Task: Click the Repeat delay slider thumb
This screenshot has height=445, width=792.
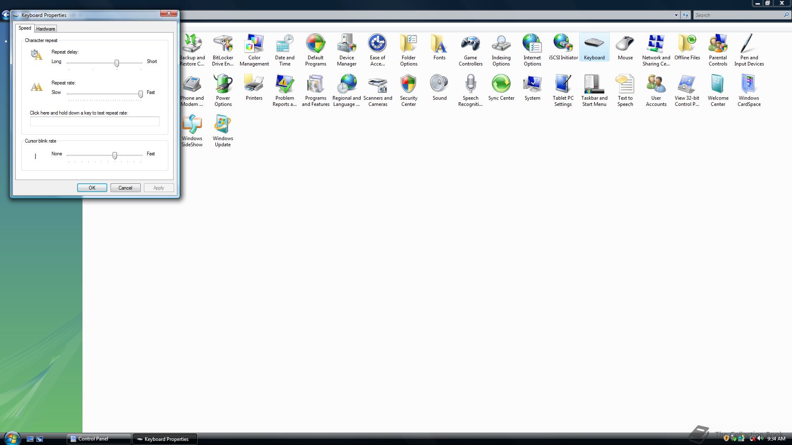Action: [117, 63]
